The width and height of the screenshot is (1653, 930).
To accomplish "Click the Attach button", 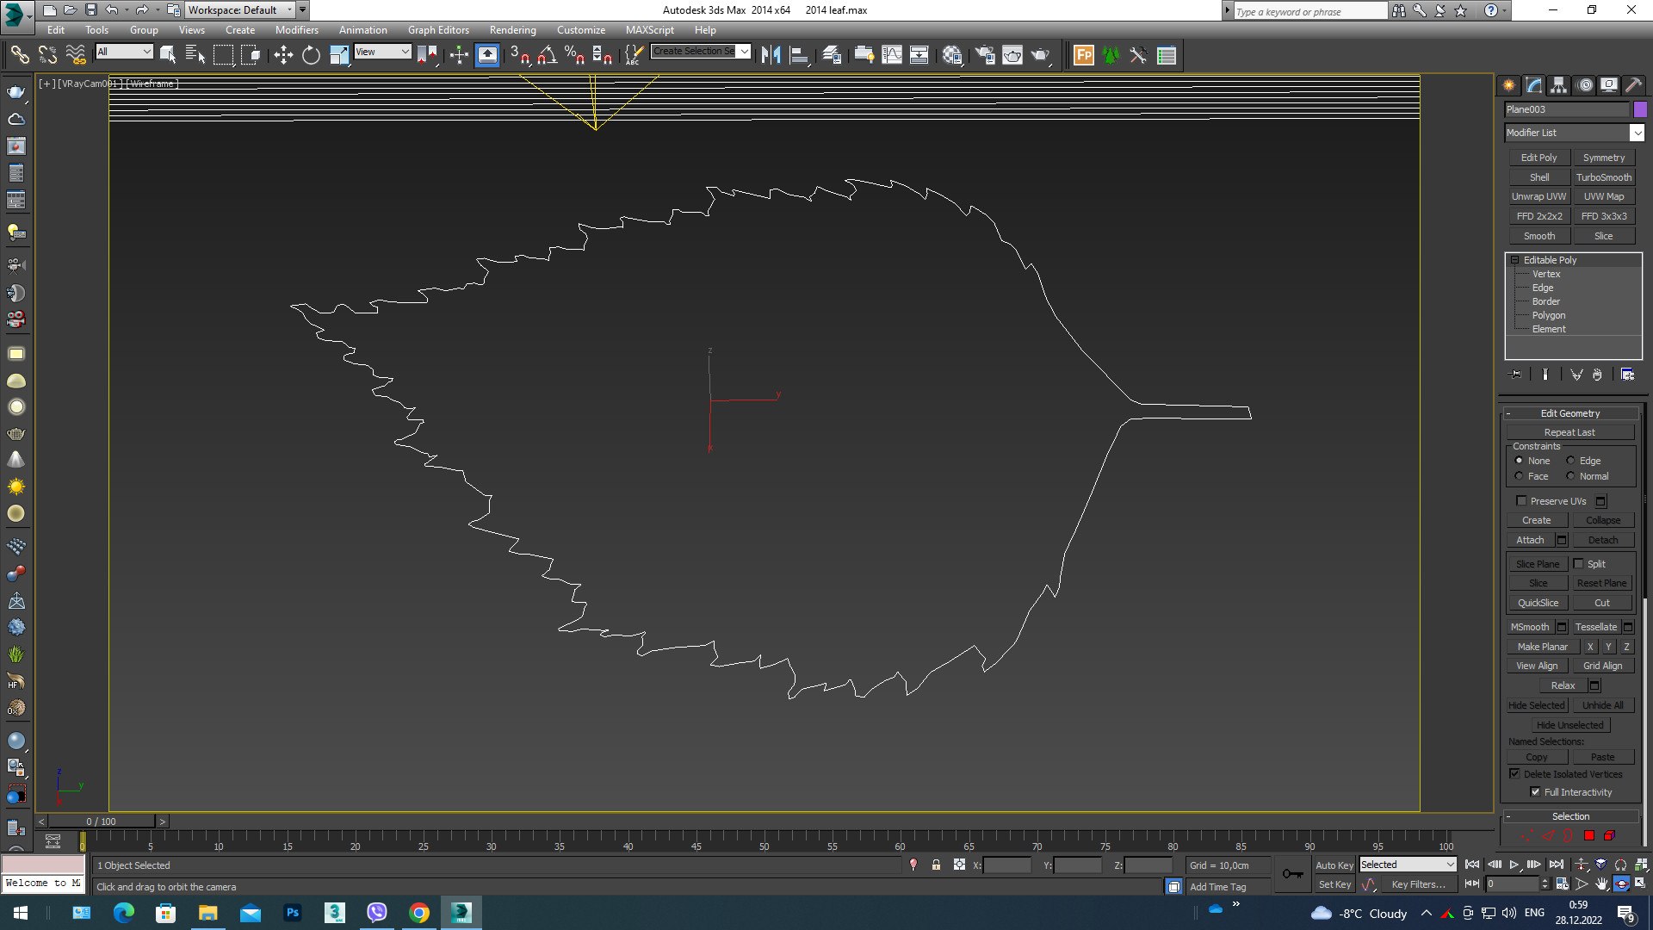I will point(1530,540).
